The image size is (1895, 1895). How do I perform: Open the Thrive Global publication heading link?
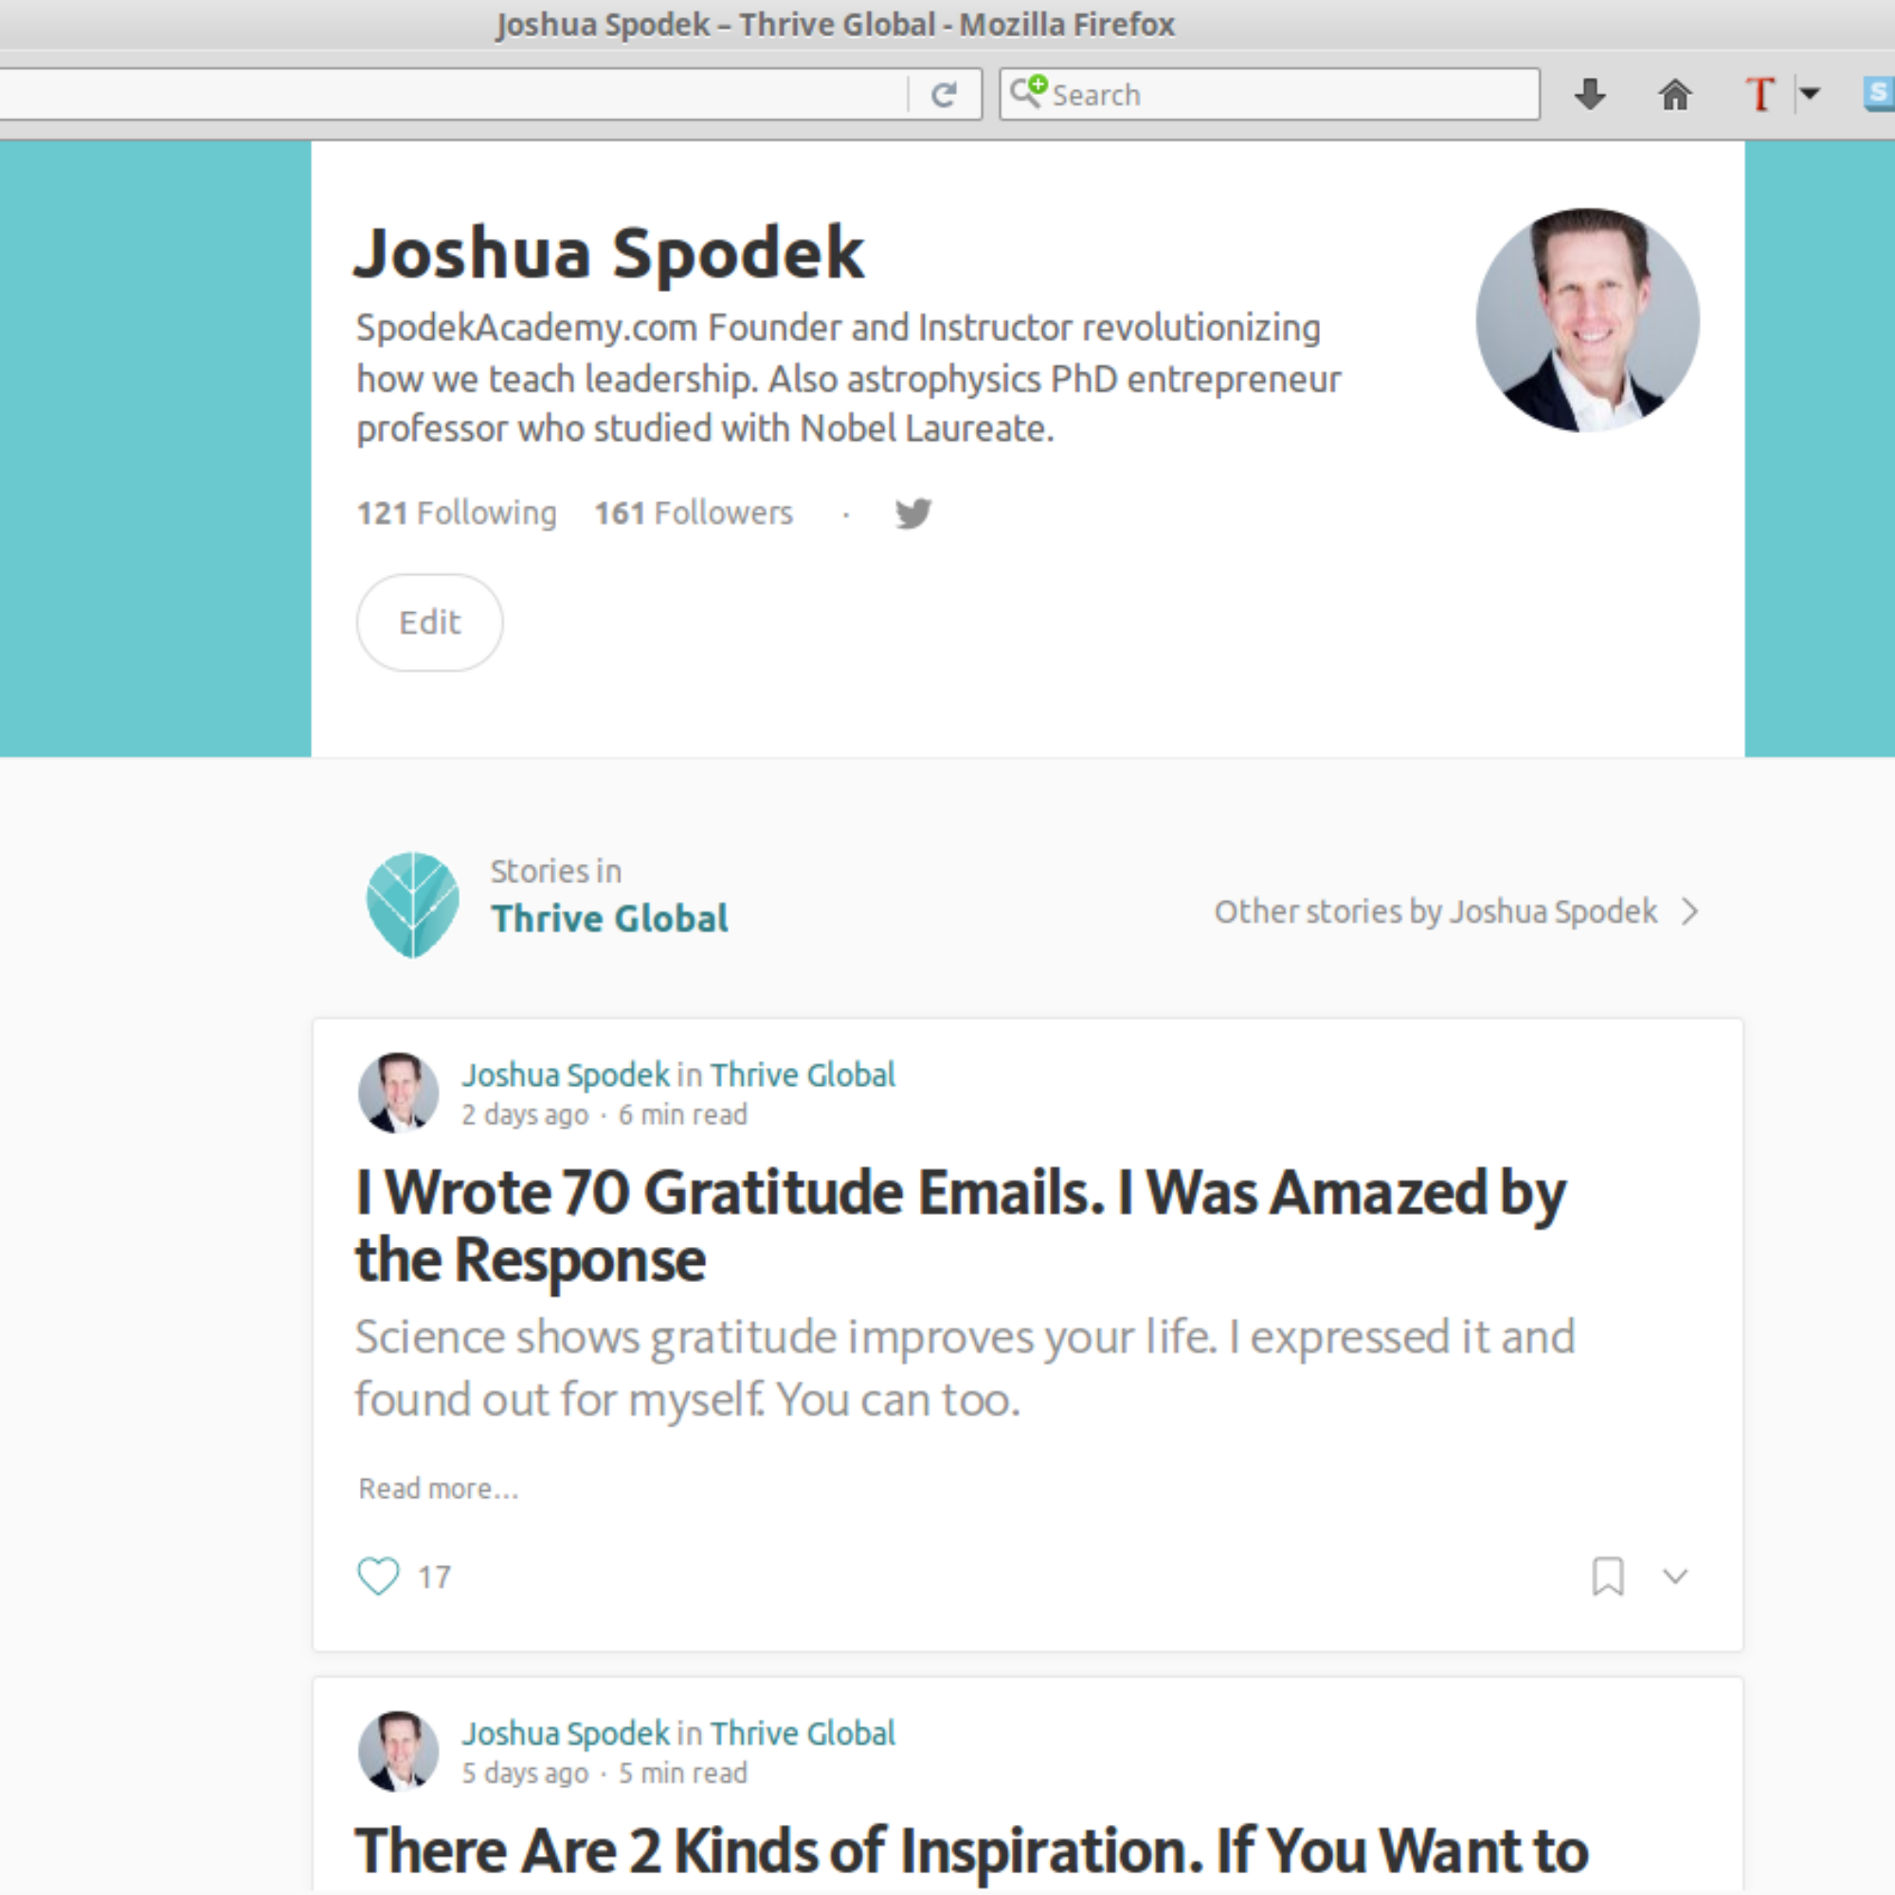(x=610, y=919)
